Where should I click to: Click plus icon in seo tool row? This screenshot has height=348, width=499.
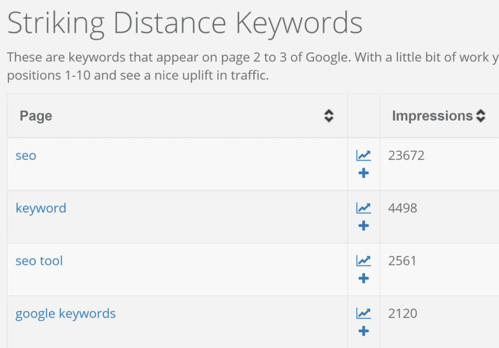363,278
